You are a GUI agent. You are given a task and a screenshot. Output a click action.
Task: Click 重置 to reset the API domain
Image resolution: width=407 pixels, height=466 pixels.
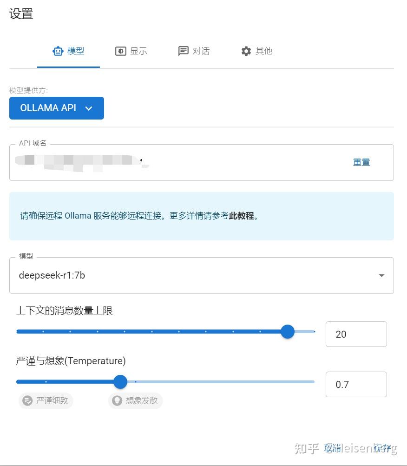click(361, 162)
